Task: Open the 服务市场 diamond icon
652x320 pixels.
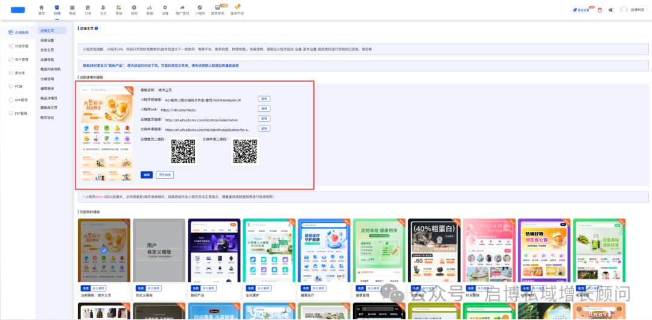Action: [x=237, y=7]
